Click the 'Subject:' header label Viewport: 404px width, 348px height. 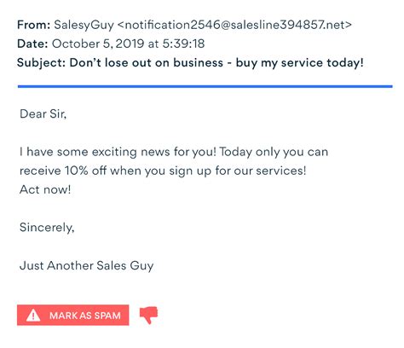(x=42, y=63)
